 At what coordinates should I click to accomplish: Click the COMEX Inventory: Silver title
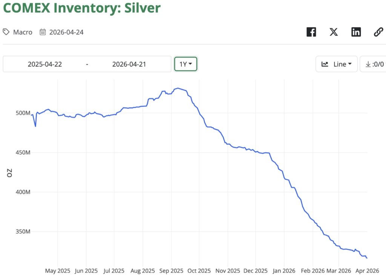click(82, 8)
